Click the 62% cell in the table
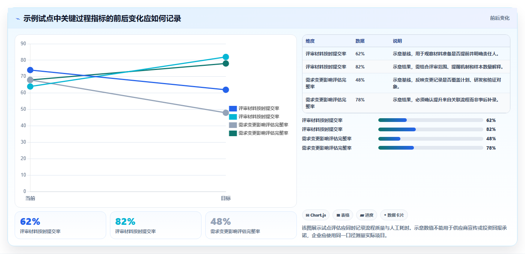 [x=360, y=54]
